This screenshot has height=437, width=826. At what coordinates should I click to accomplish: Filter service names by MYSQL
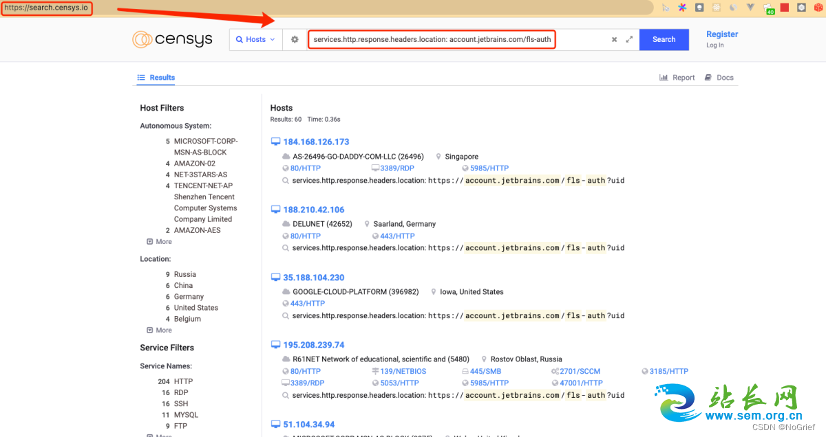pyautogui.click(x=186, y=415)
